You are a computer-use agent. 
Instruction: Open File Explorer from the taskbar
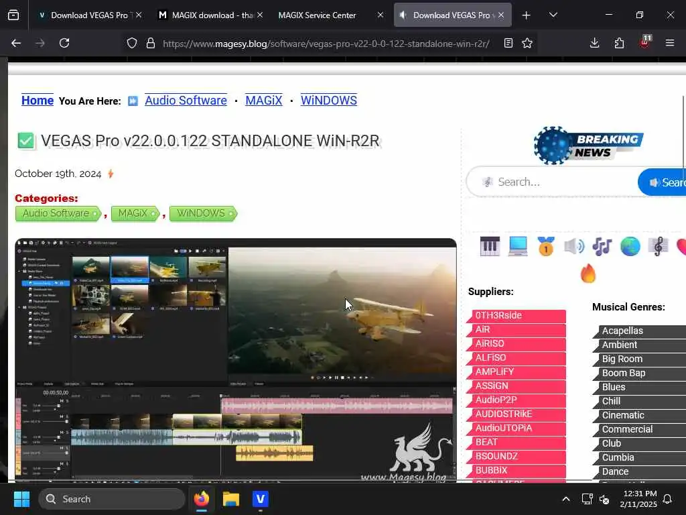click(231, 499)
